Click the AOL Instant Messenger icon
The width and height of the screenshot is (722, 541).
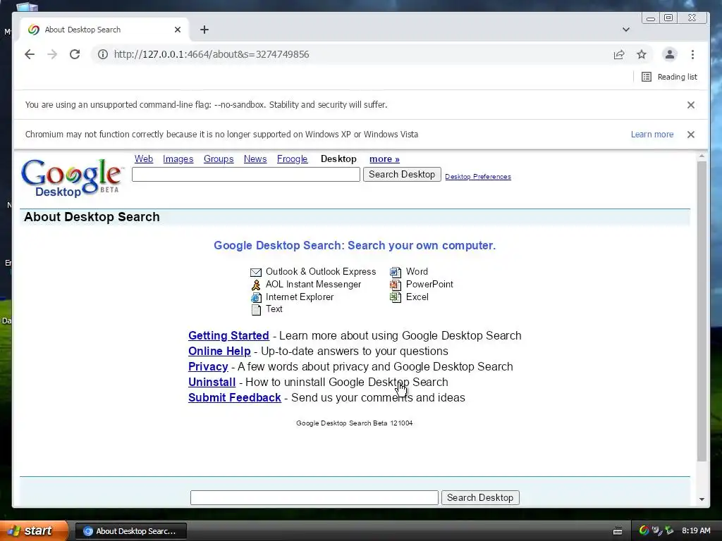256,285
